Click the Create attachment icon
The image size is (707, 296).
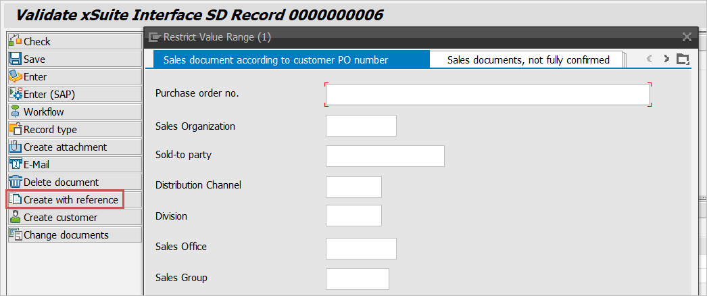coord(16,147)
